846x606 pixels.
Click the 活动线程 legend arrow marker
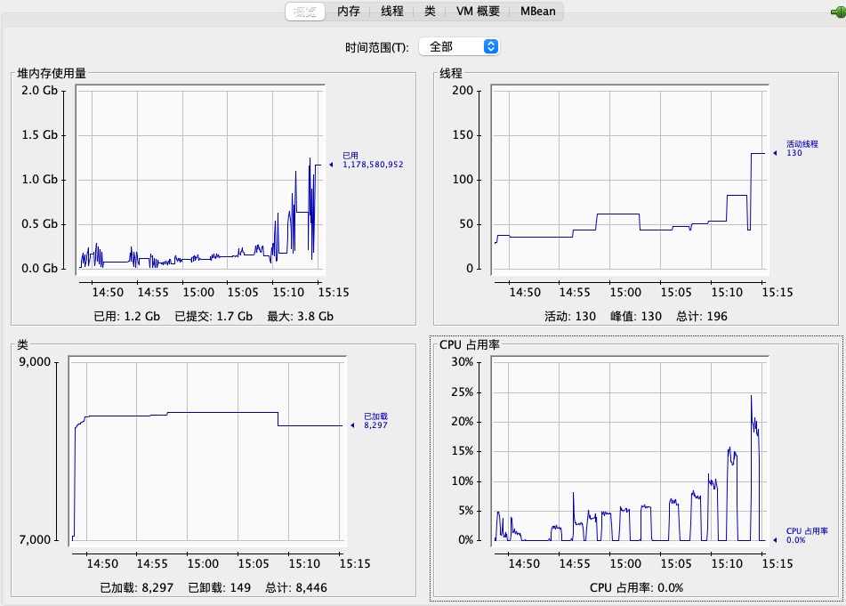[774, 153]
